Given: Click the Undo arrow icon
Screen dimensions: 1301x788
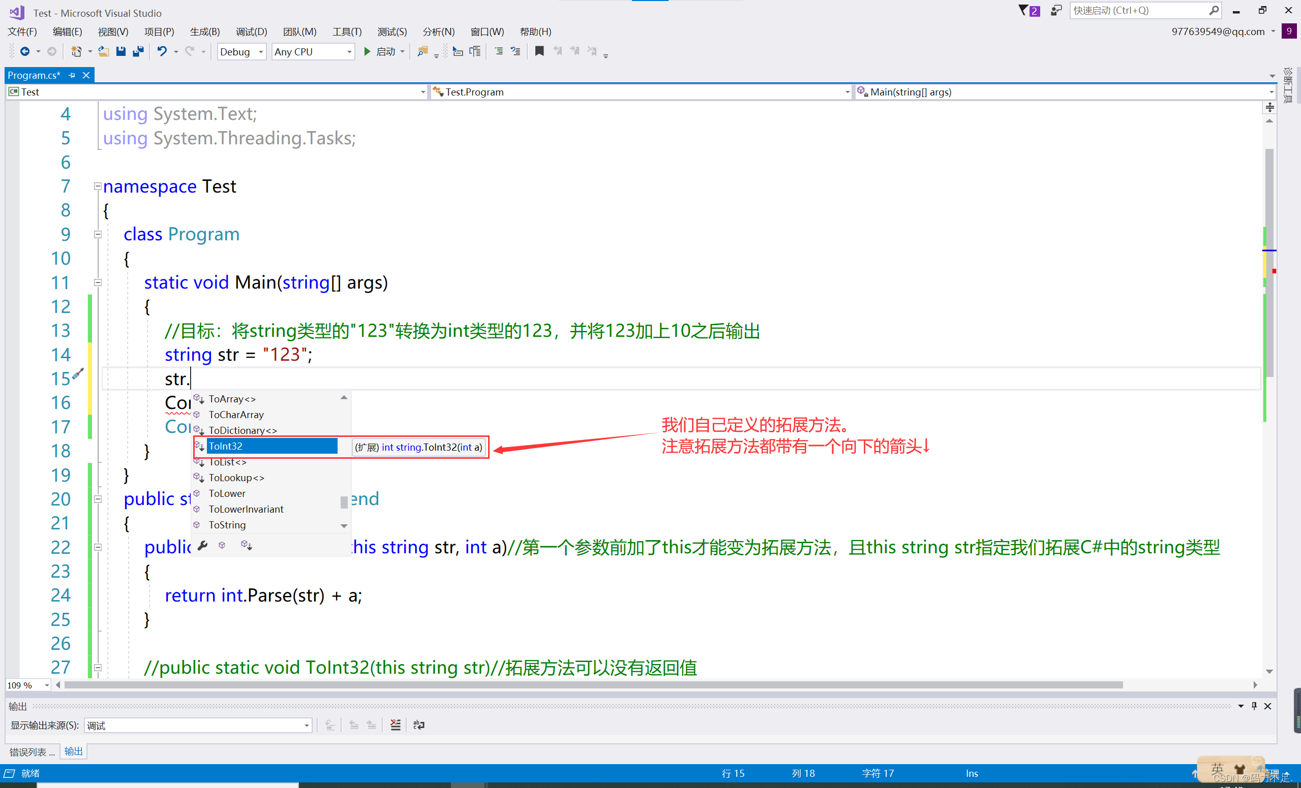Looking at the screenshot, I should (x=162, y=51).
